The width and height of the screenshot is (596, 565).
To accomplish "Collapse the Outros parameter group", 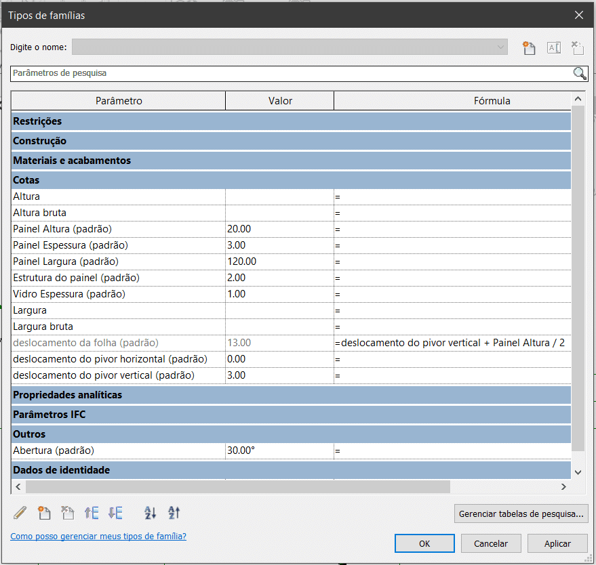I will coord(291,434).
